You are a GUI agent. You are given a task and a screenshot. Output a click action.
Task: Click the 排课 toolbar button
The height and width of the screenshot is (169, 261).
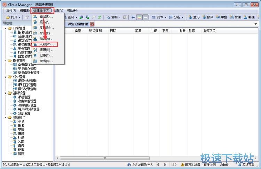click(x=235, y=17)
